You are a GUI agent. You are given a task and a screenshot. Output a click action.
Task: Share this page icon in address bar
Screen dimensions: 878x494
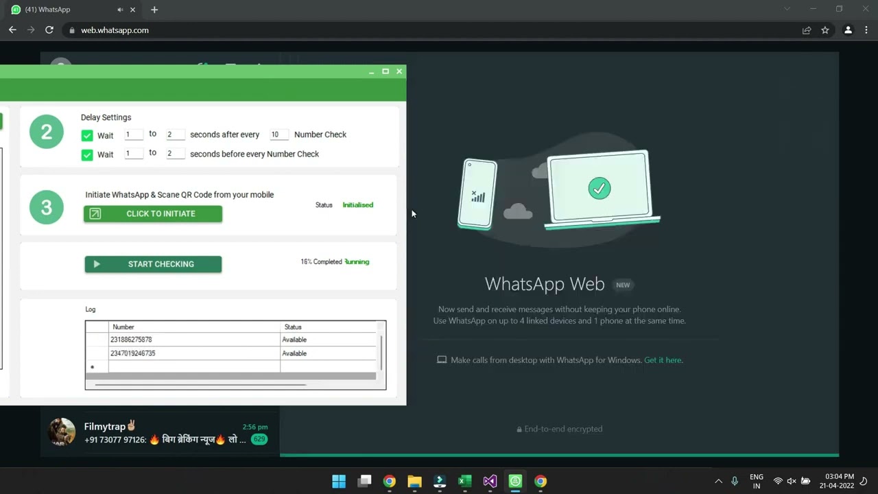(807, 30)
